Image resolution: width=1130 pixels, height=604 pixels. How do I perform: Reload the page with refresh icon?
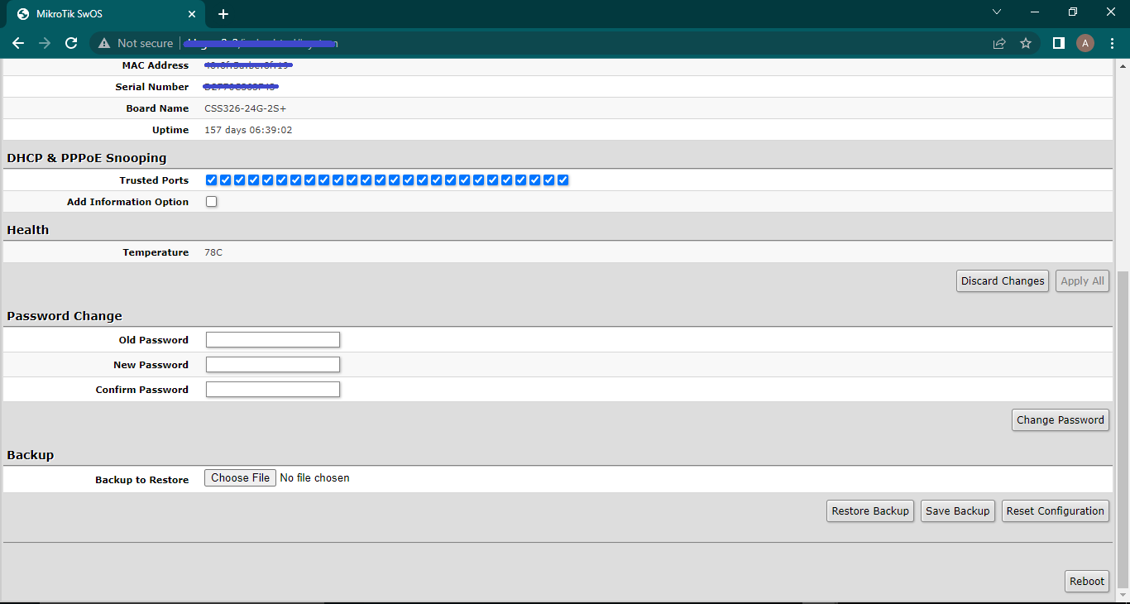71,43
